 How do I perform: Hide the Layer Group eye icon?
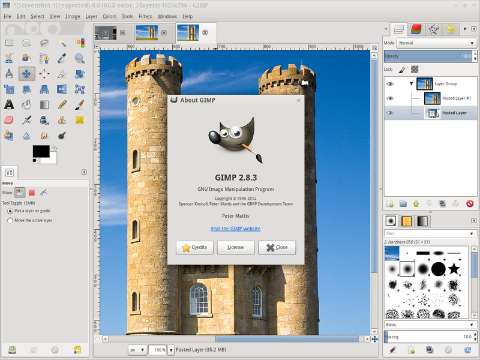point(390,84)
